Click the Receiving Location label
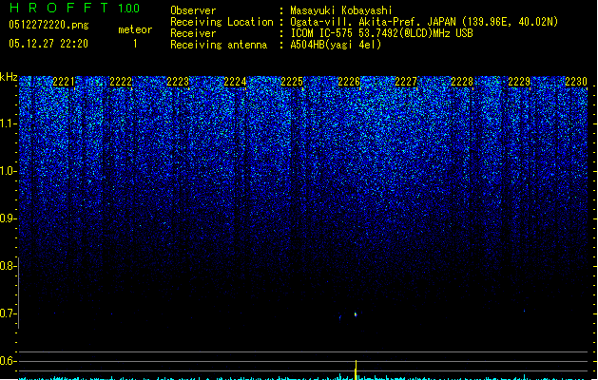Image resolution: width=598 pixels, height=380 pixels. click(x=222, y=22)
